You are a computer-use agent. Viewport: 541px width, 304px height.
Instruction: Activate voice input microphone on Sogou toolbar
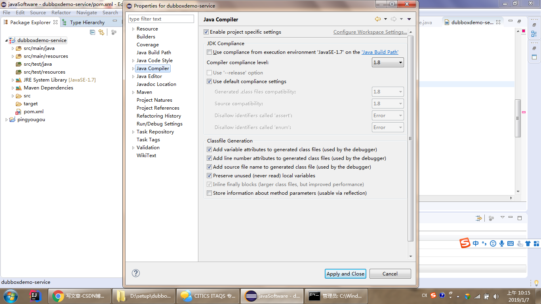pyautogui.click(x=501, y=243)
